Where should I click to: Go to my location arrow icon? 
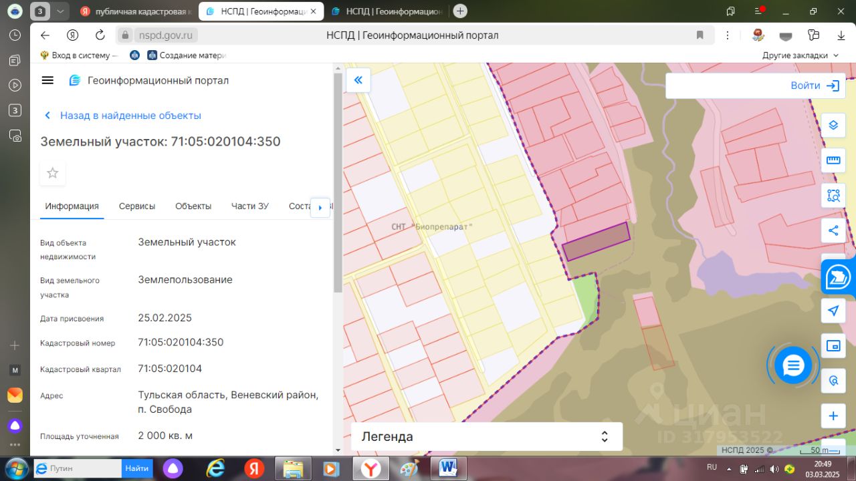coord(833,311)
